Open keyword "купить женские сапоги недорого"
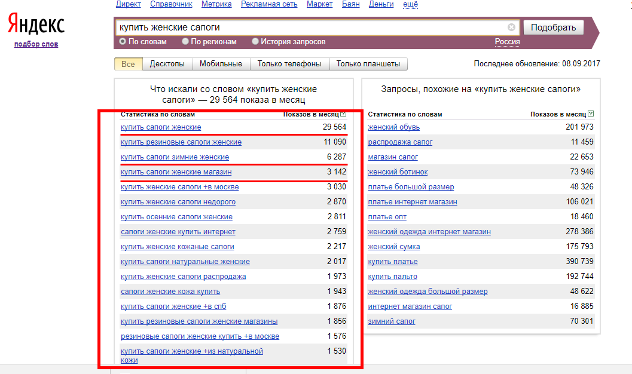632x374 pixels. click(x=178, y=202)
